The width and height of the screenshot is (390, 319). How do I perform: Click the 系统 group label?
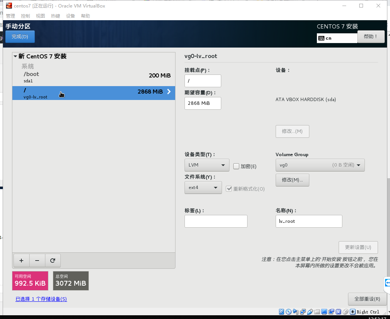28,66
